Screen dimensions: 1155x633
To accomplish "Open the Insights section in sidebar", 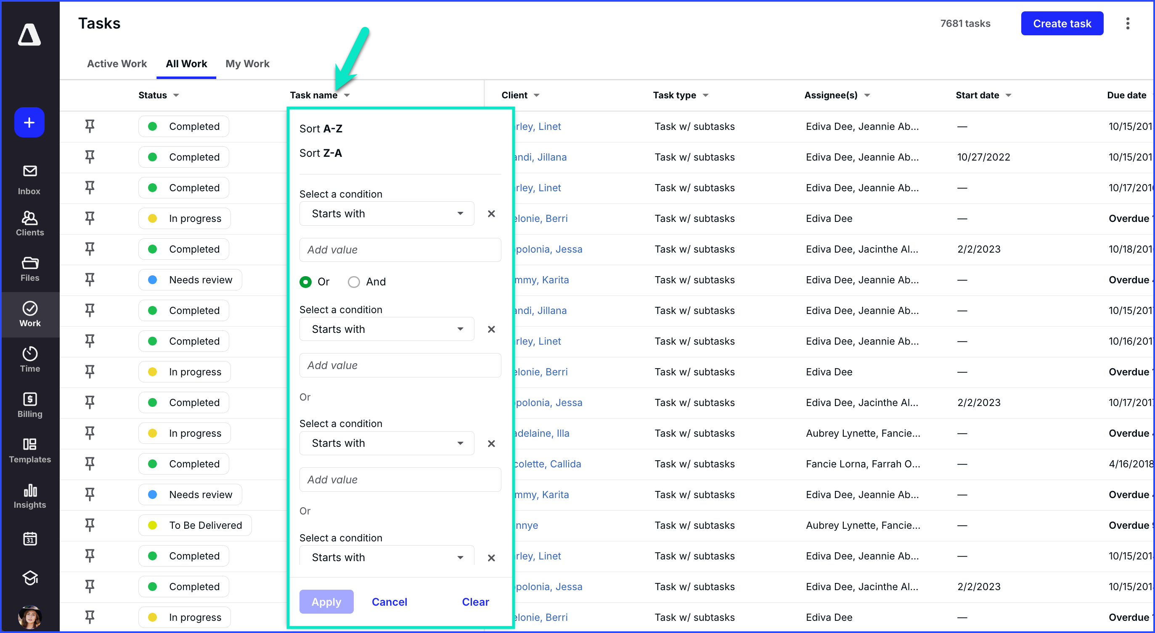I will coord(29,496).
